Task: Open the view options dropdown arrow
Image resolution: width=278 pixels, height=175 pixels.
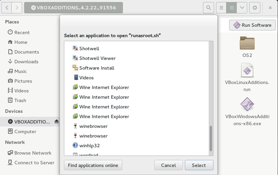Action: 242,8
